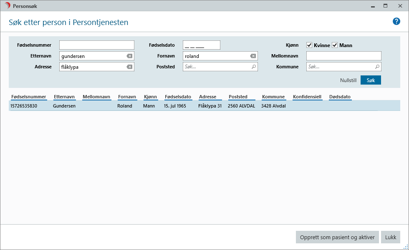Focus the Fødselsnummer input field
The image size is (409, 250).
click(x=97, y=45)
